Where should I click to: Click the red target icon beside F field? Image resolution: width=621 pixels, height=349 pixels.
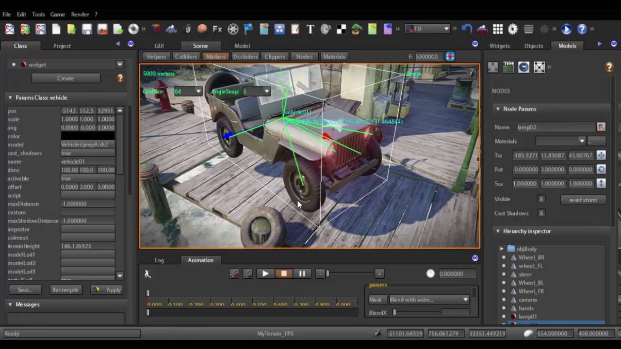[x=450, y=56]
